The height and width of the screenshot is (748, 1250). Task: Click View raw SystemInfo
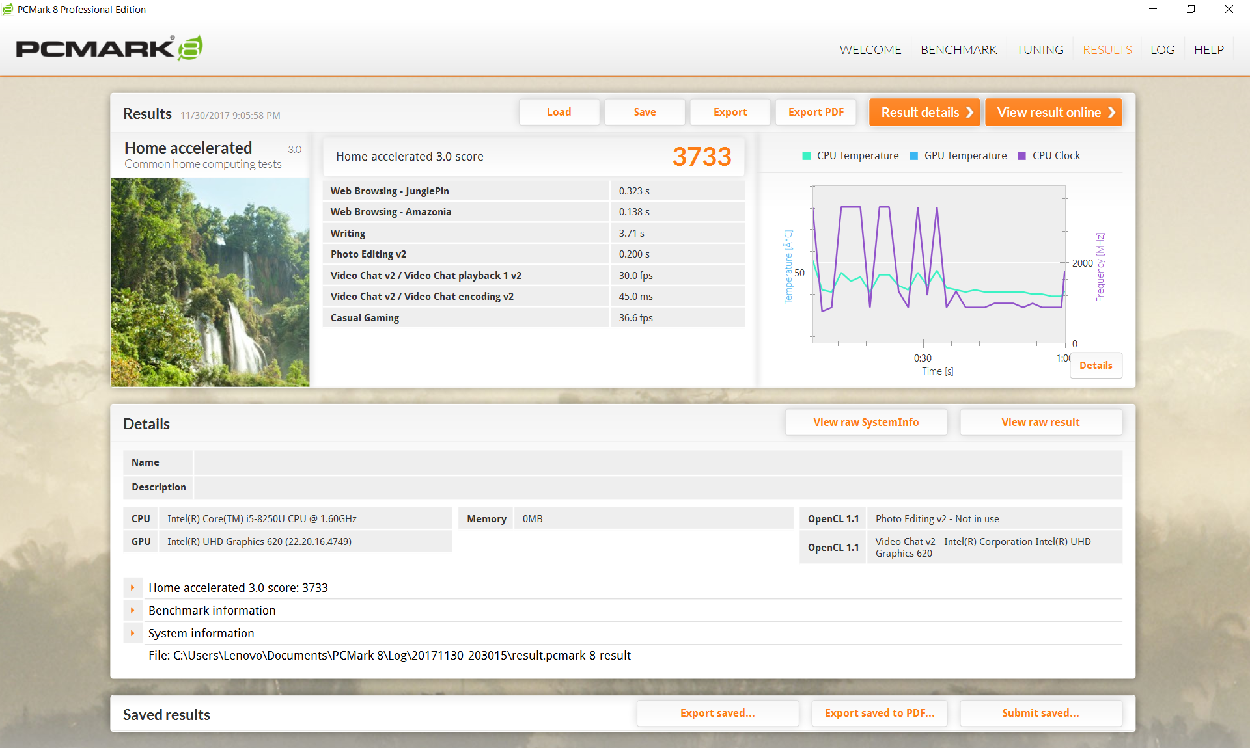point(866,422)
